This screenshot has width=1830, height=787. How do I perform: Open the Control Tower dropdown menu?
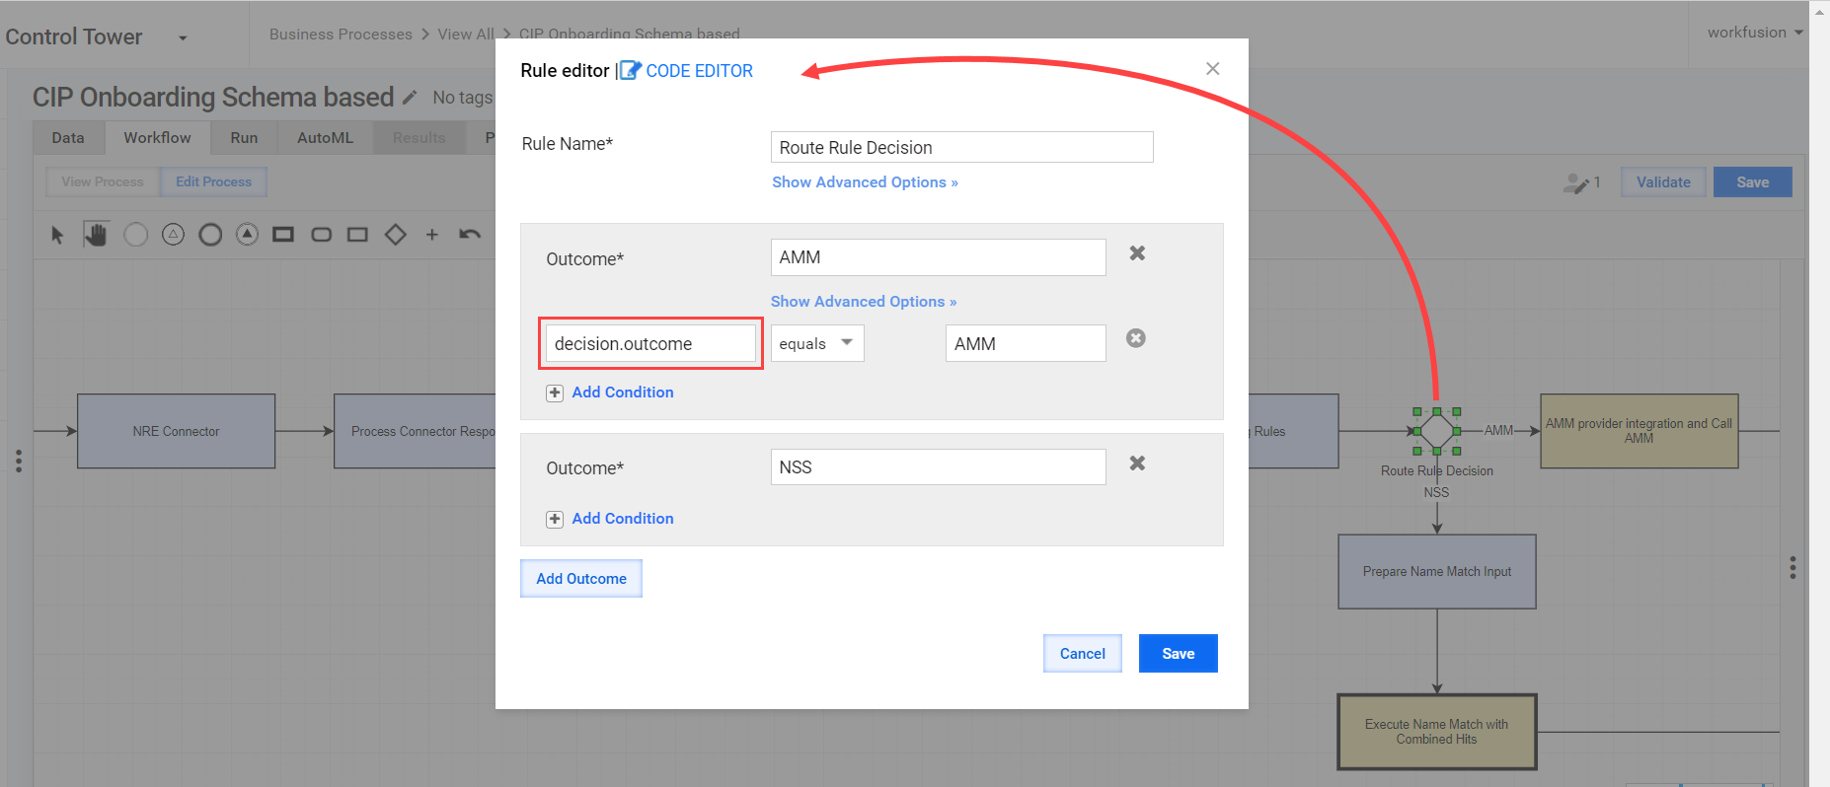tap(183, 38)
